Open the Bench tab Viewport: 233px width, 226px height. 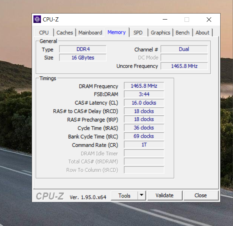183,33
